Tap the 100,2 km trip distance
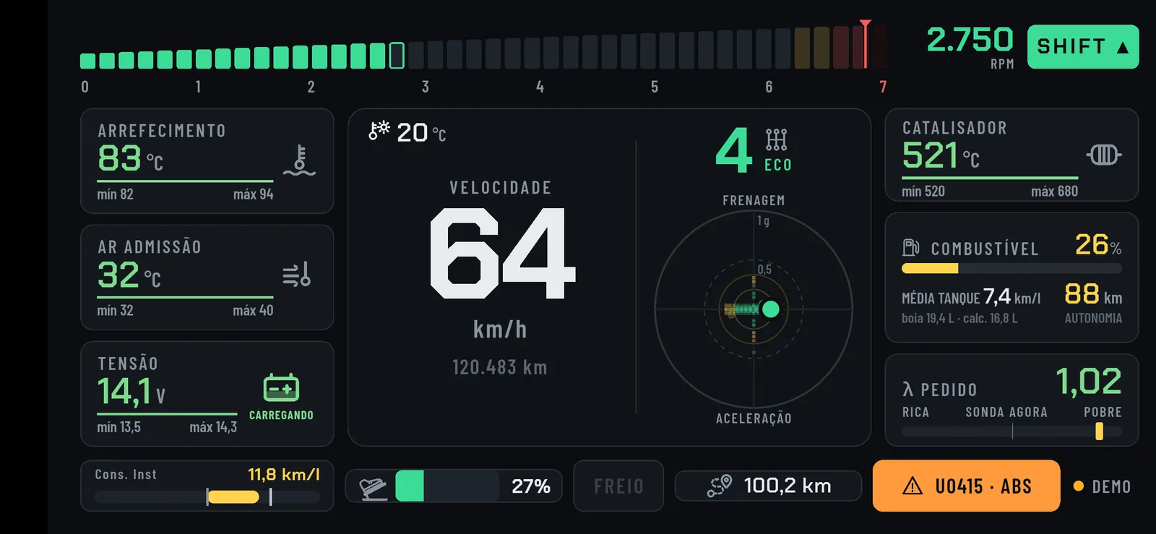The width and height of the screenshot is (1156, 534). click(788, 486)
